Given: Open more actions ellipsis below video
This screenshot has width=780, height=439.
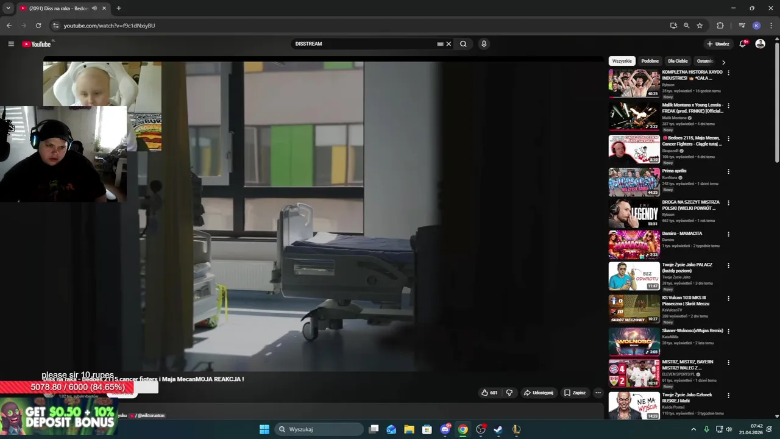Looking at the screenshot, I should coord(598,393).
